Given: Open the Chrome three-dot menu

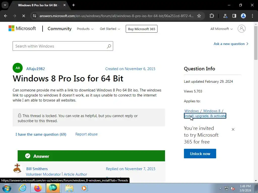Looking at the screenshot, I should pos(252,16).
